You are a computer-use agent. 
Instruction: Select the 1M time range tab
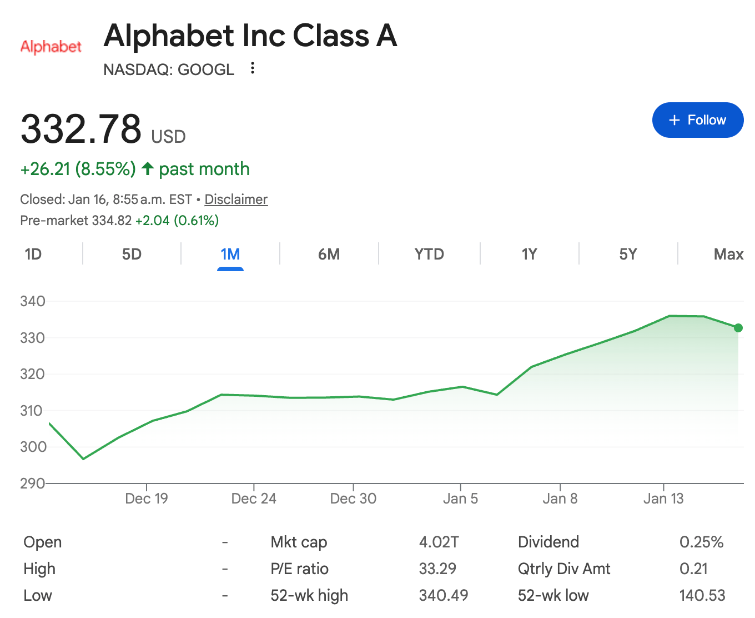tap(230, 255)
